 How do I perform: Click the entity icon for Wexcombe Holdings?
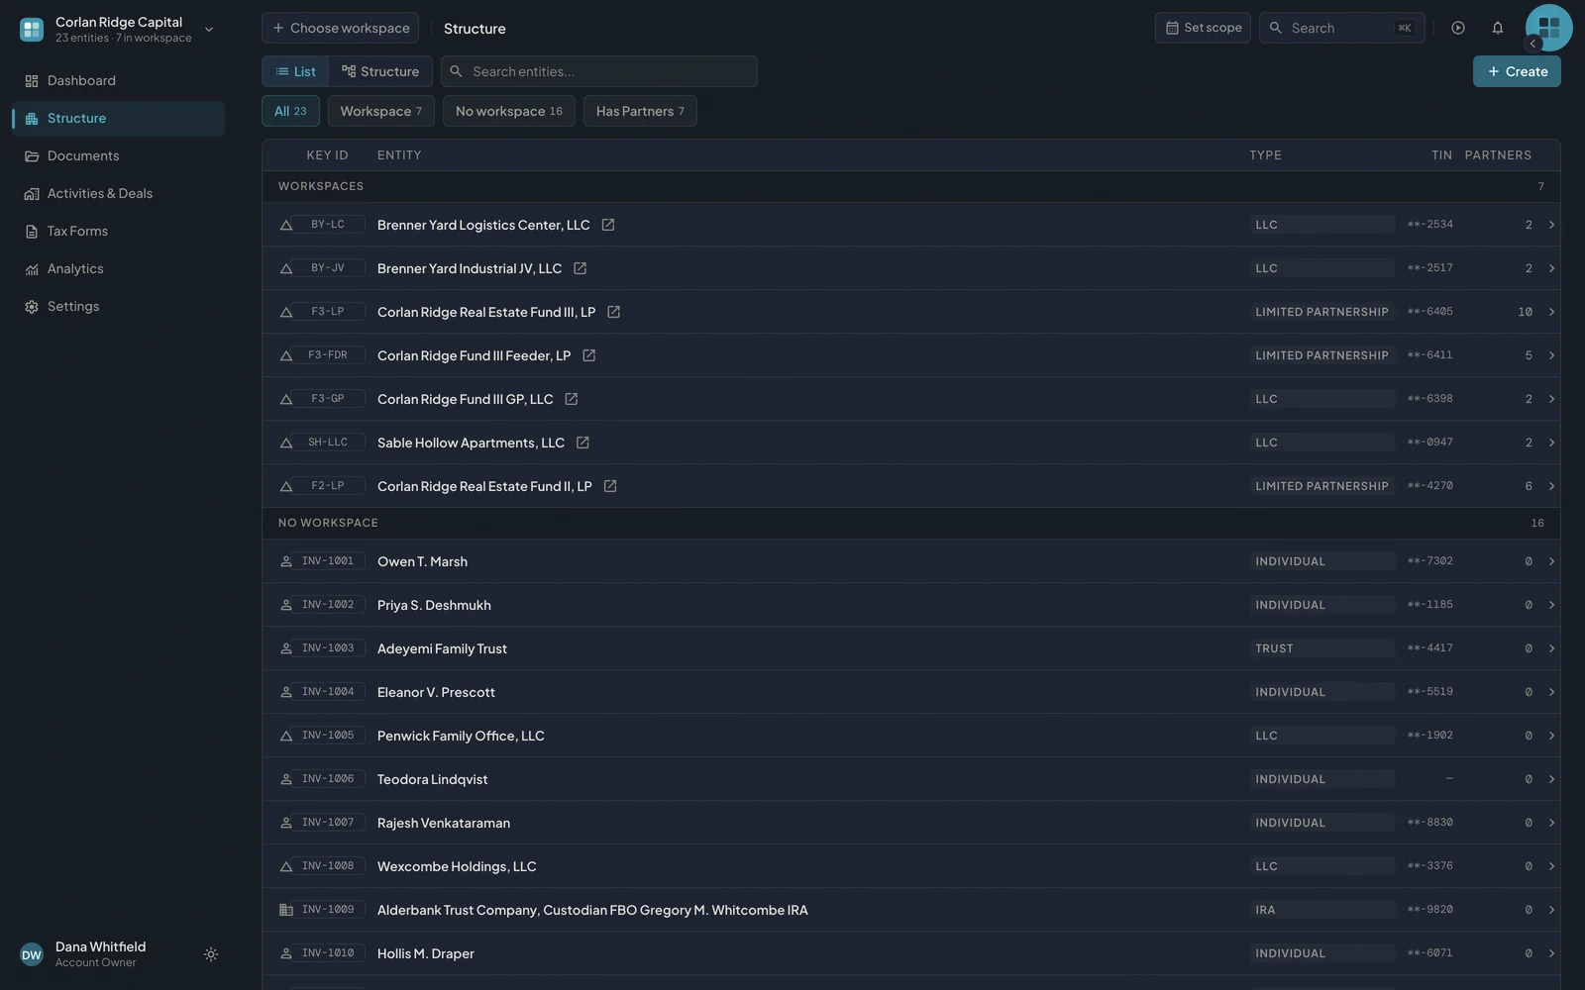(x=286, y=866)
